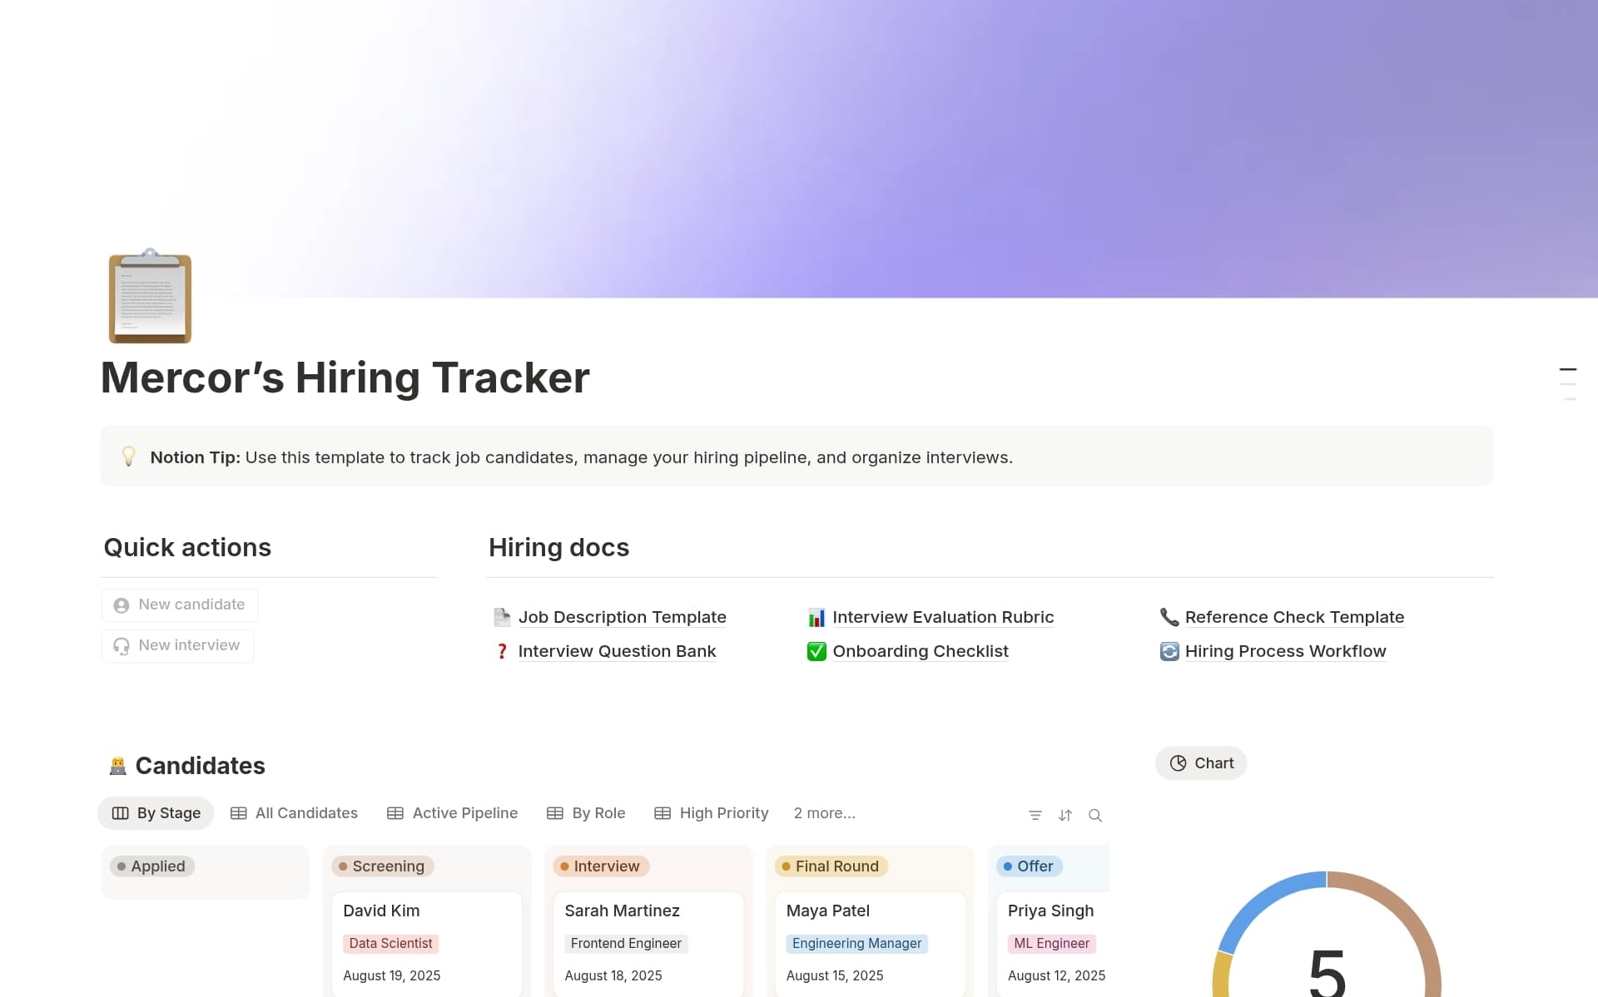
Task: Expand the '2 more...' views list
Action: (824, 813)
